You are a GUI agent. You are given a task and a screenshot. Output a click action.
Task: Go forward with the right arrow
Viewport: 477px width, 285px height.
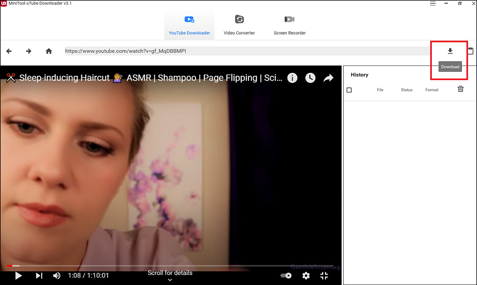pos(28,51)
